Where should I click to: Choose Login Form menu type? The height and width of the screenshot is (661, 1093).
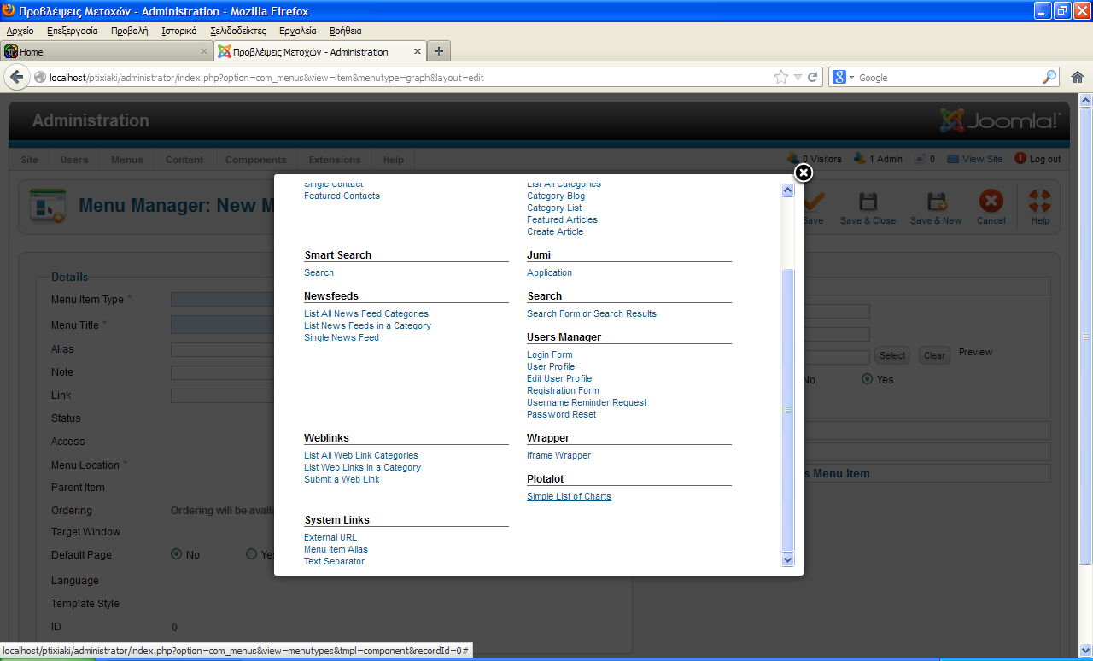pyautogui.click(x=550, y=354)
